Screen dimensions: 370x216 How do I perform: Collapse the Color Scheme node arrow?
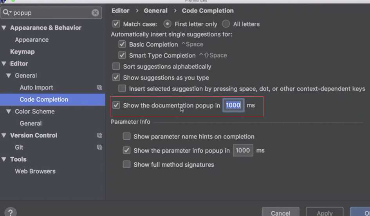point(9,111)
